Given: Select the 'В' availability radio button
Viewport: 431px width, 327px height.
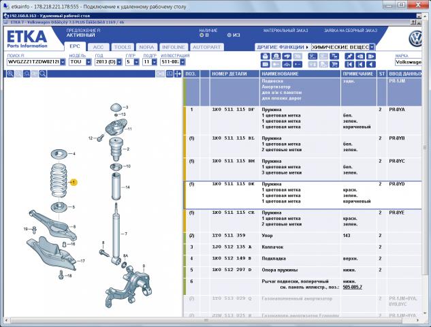Looking at the screenshot, I should point(202,35).
